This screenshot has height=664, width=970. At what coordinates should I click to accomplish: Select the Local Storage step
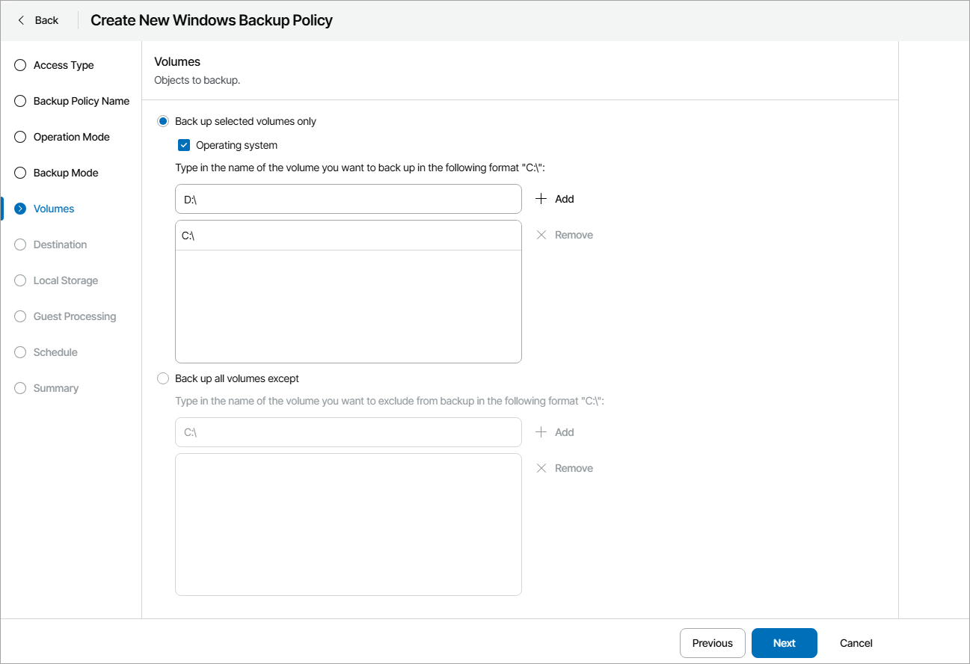pos(19,280)
